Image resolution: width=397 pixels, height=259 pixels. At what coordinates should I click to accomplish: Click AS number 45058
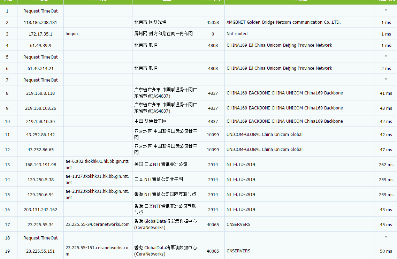click(213, 23)
